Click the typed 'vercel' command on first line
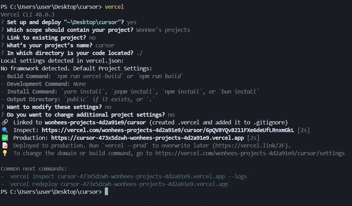The width and height of the screenshot is (352, 206). (114, 7)
